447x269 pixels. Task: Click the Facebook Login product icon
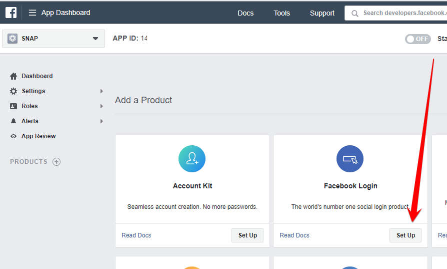(350, 159)
